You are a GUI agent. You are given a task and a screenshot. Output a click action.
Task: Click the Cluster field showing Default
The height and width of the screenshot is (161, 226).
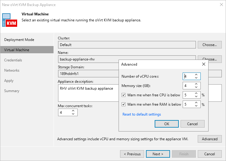point(127,45)
